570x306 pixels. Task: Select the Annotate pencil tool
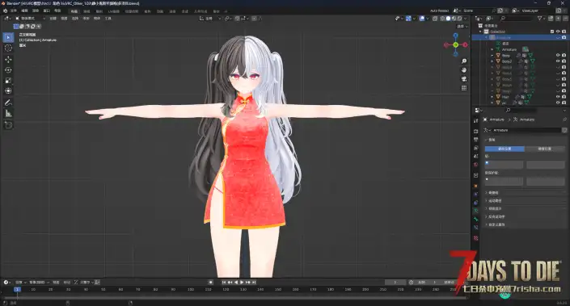(8, 103)
